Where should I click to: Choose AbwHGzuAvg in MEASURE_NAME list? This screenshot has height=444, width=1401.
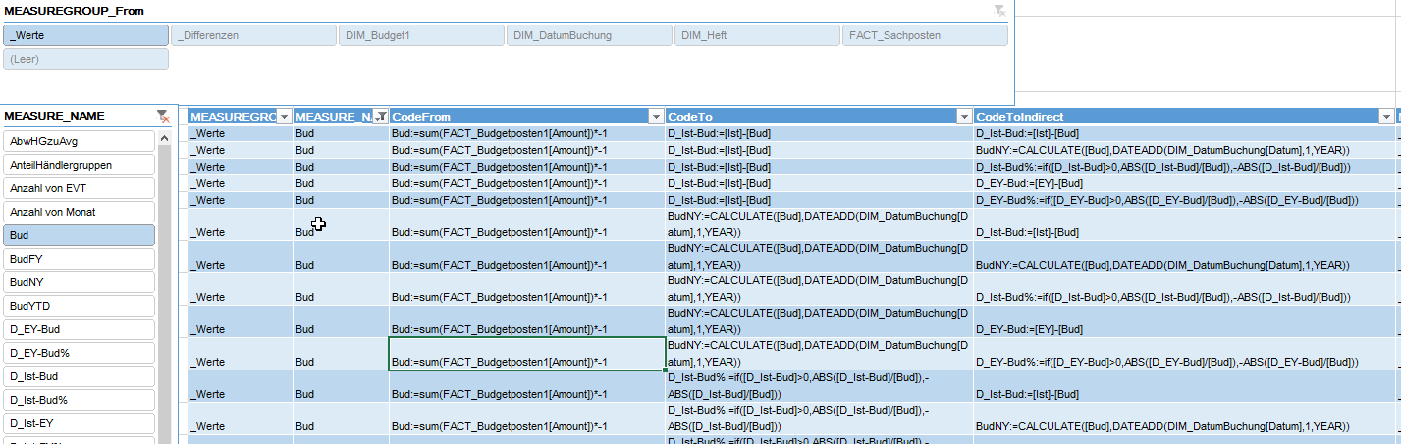coord(80,141)
